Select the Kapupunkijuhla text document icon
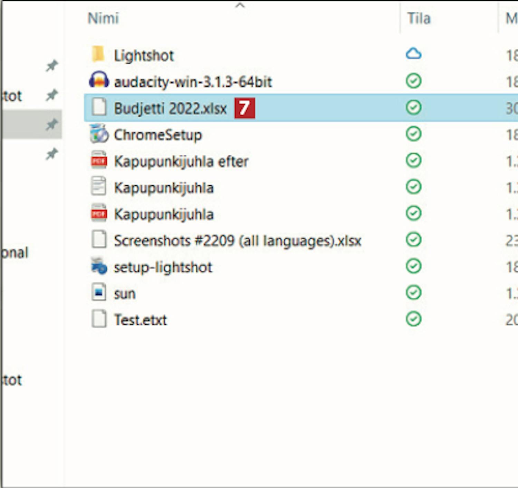 click(99, 187)
